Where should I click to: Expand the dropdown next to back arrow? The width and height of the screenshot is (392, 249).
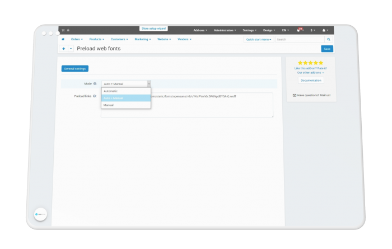pos(71,49)
